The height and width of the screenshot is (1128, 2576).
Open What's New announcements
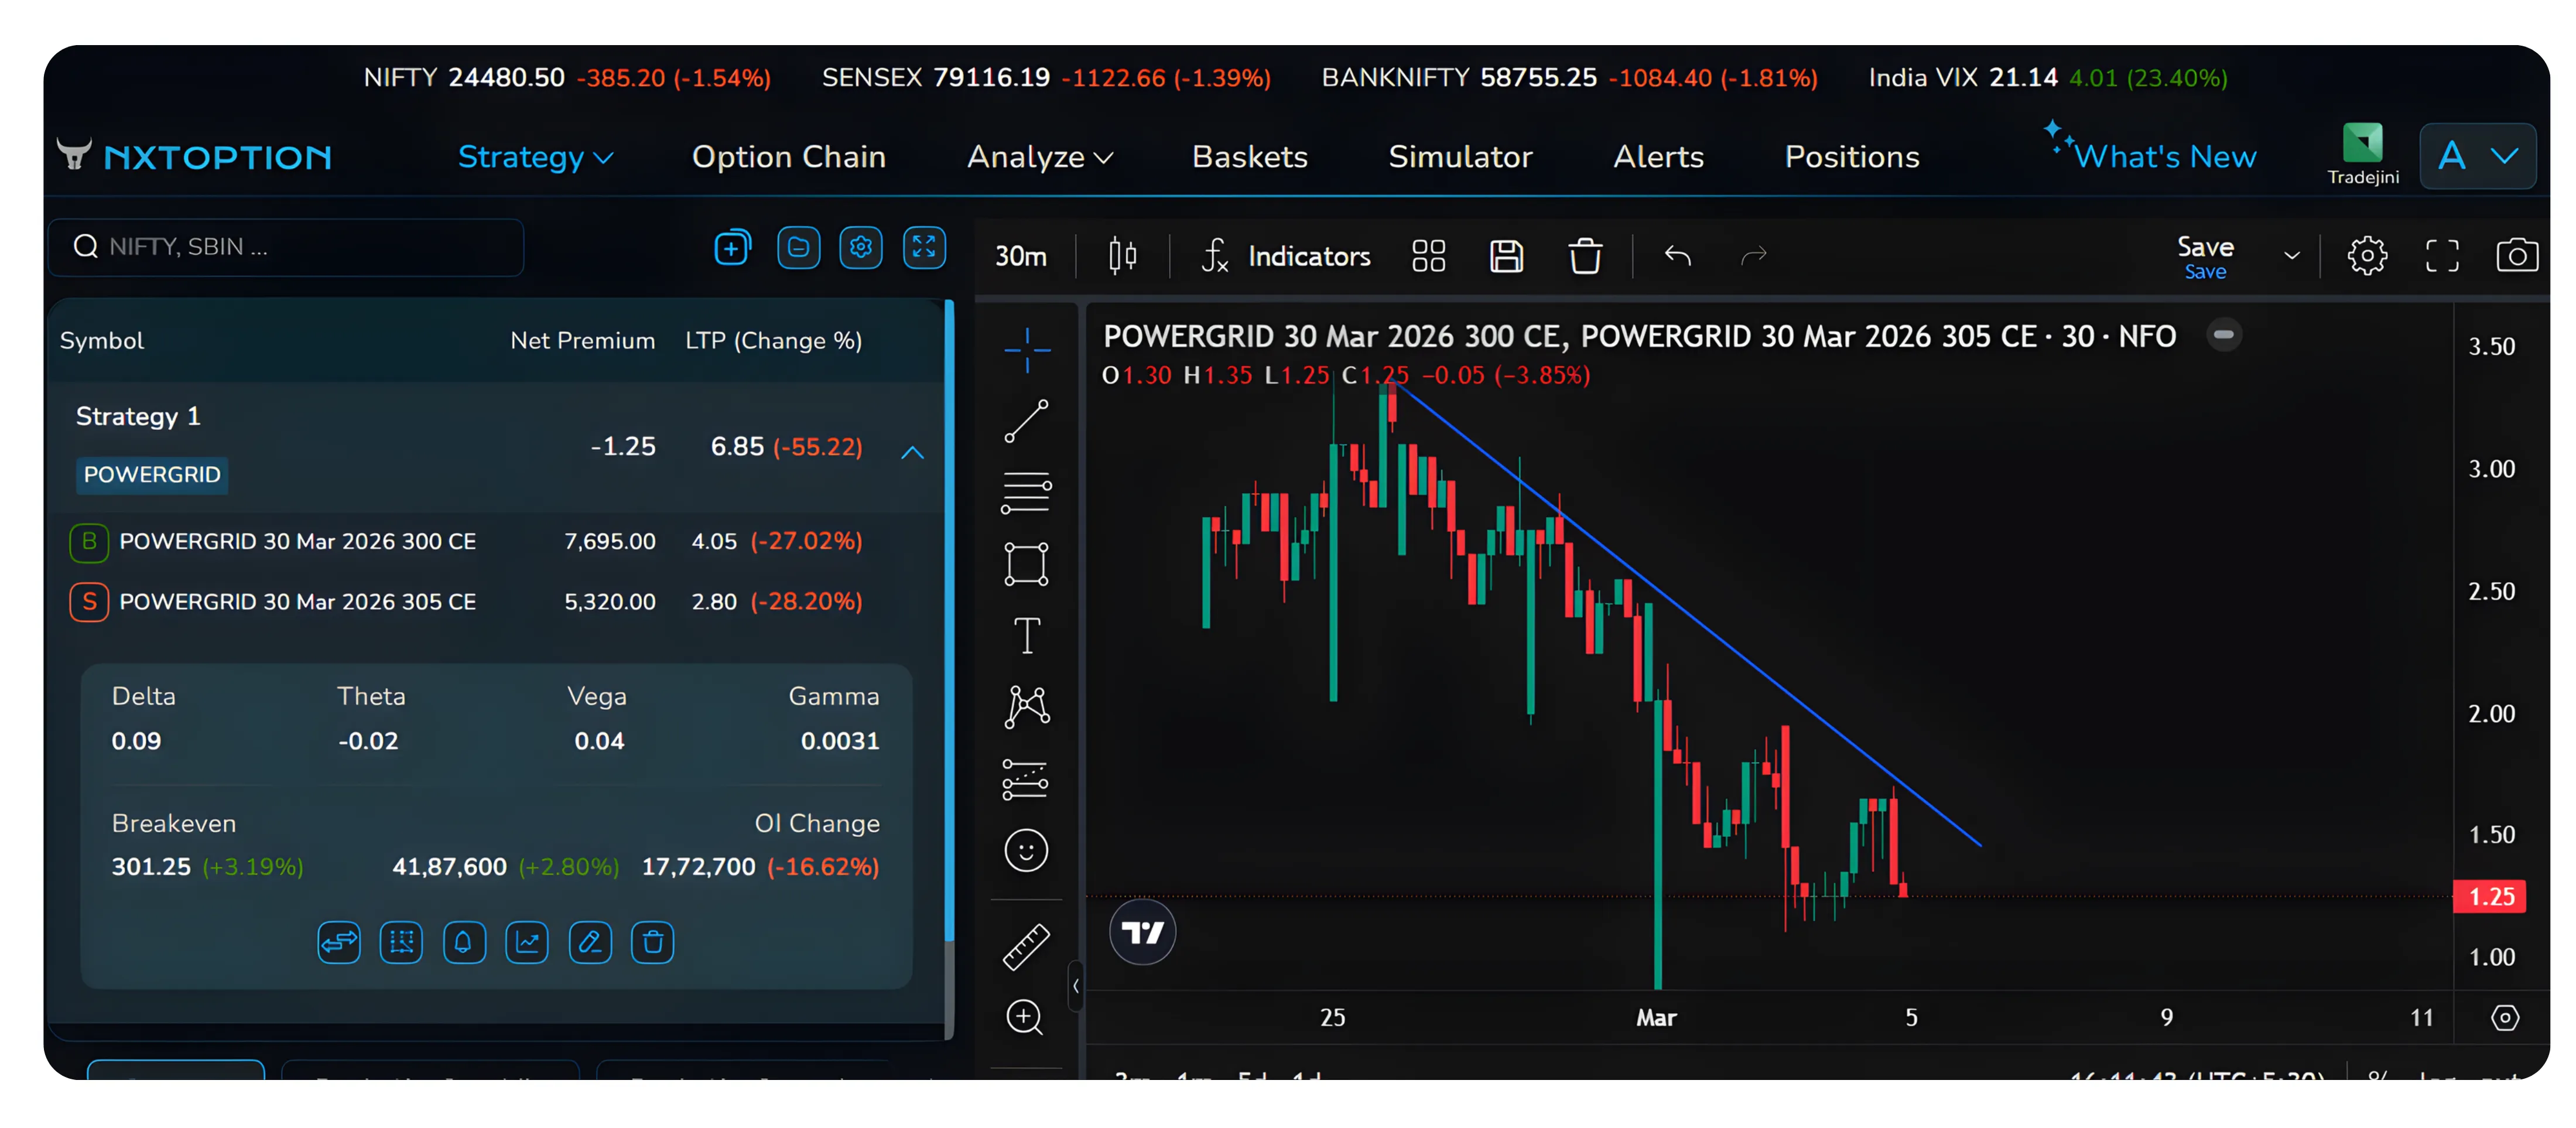coord(2163,156)
